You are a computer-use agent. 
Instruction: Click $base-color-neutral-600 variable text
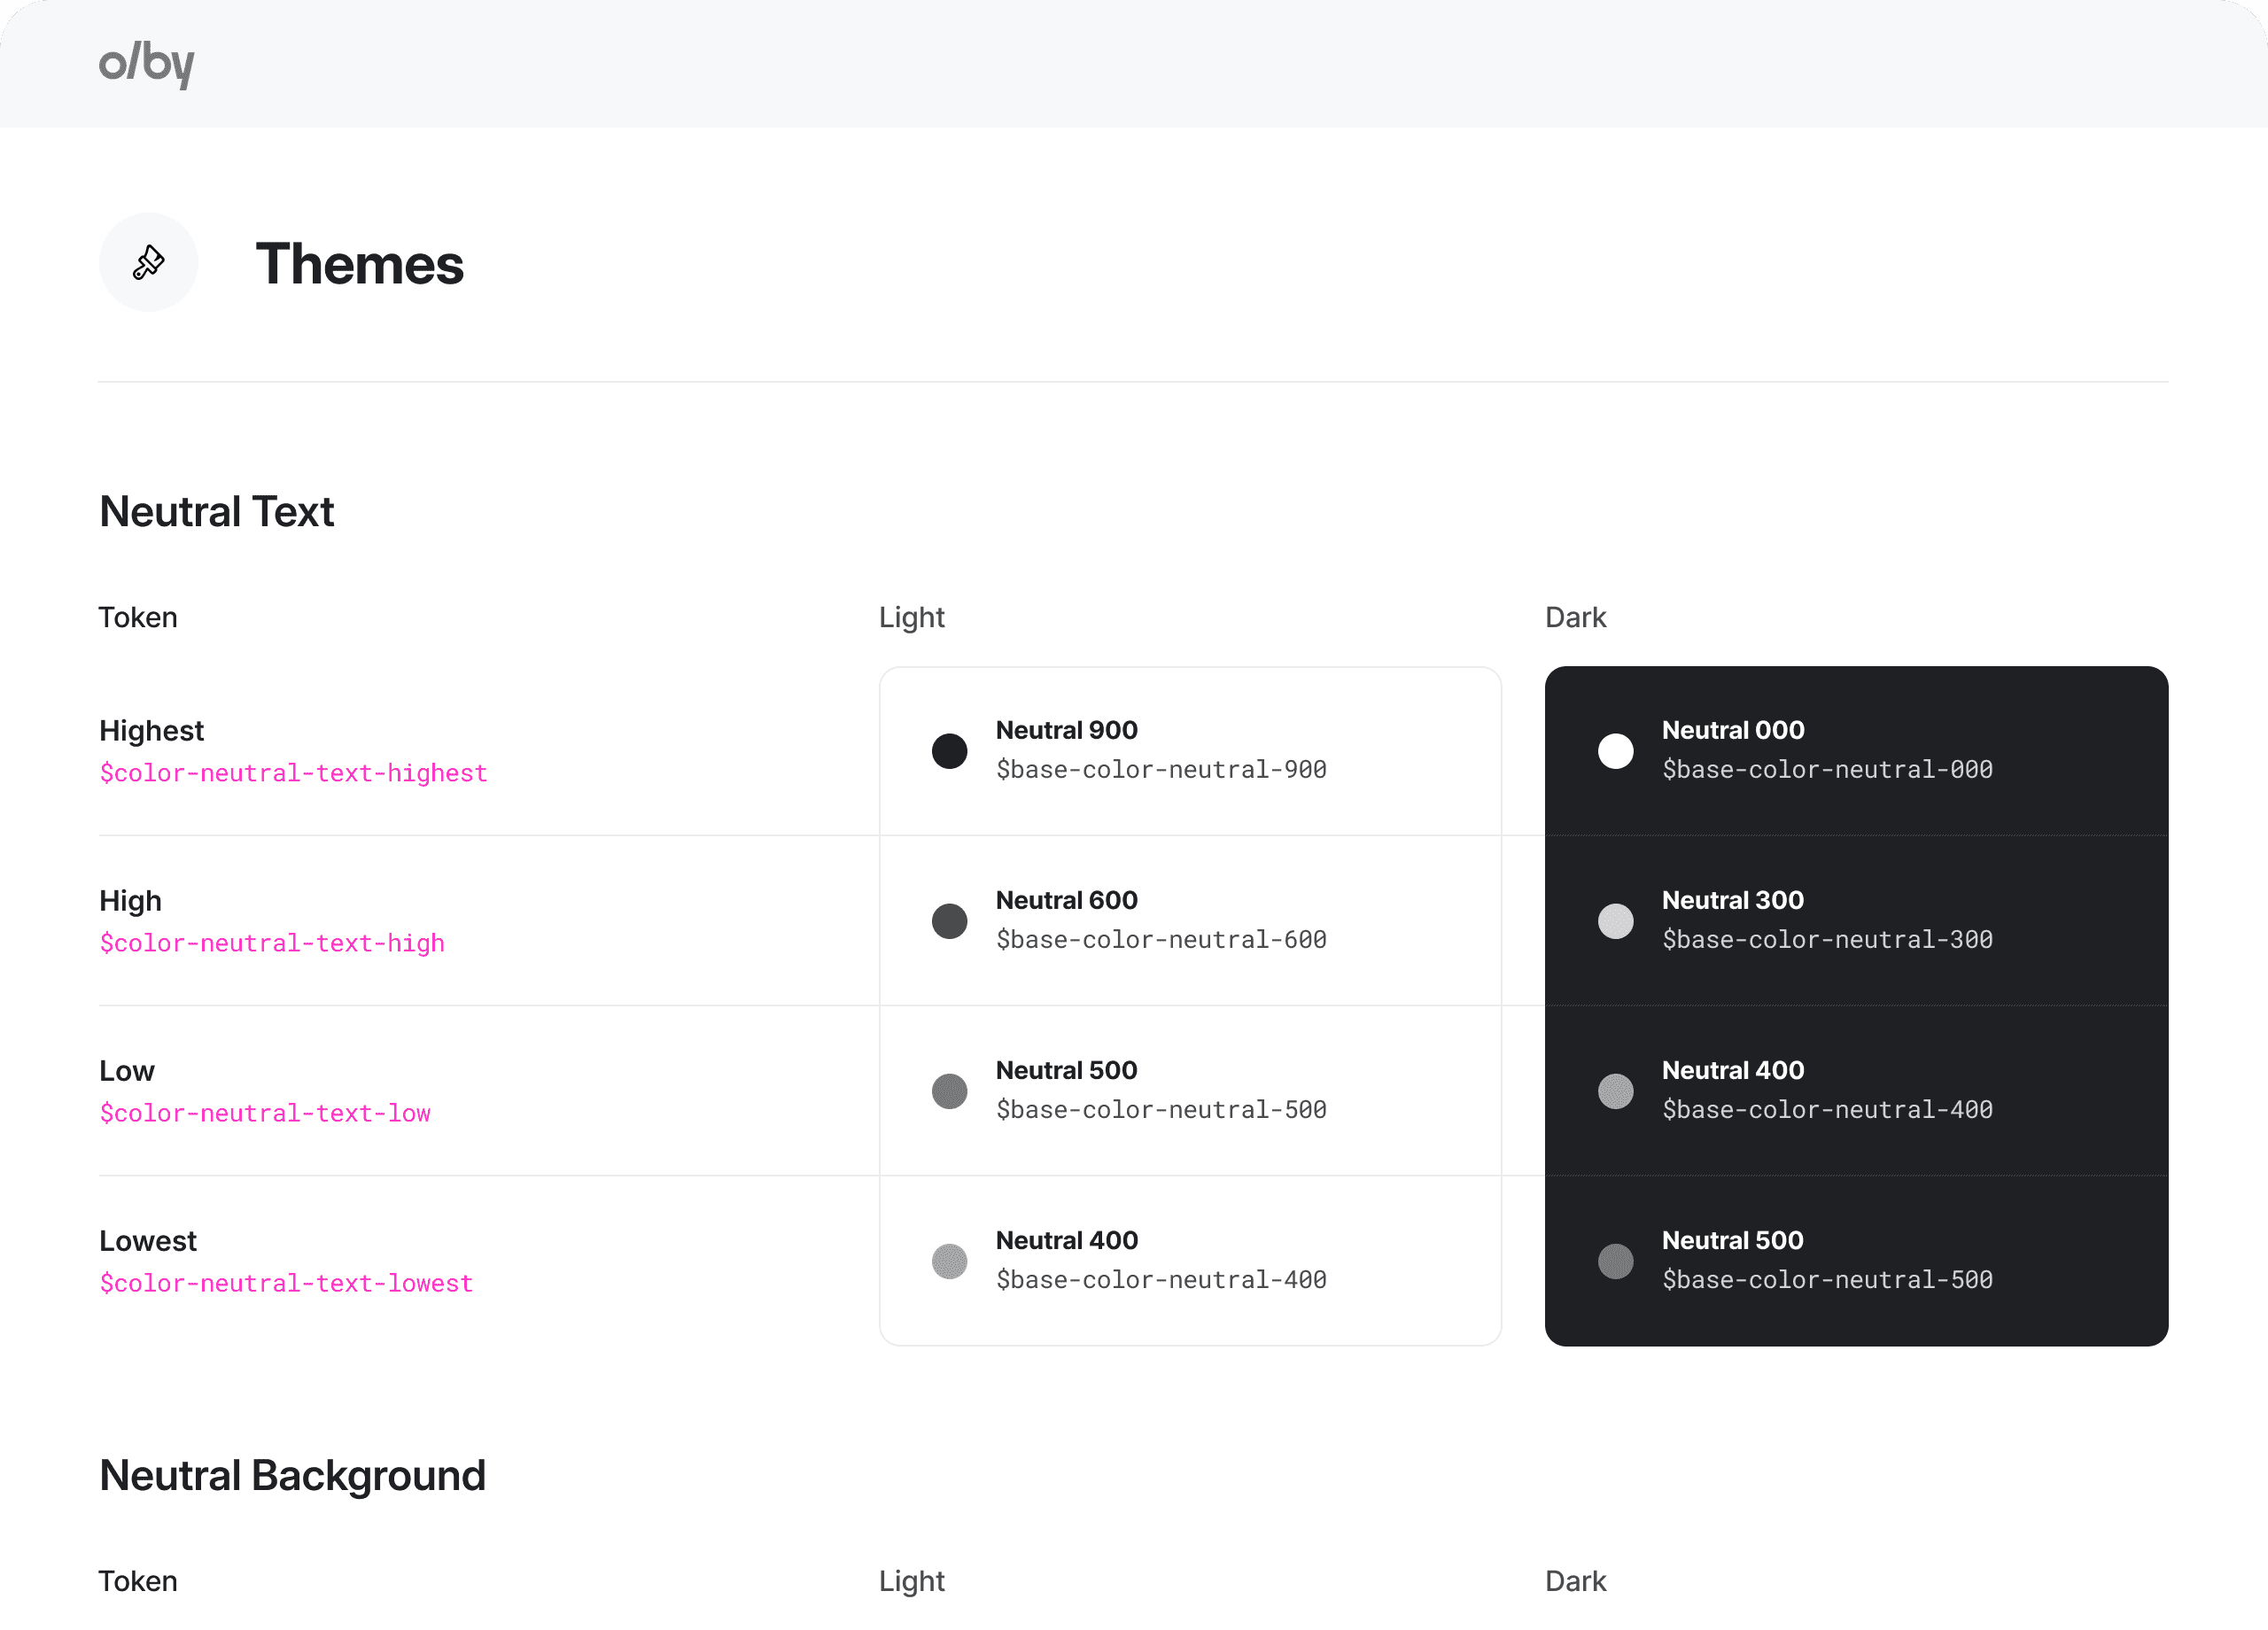[x=1161, y=940]
